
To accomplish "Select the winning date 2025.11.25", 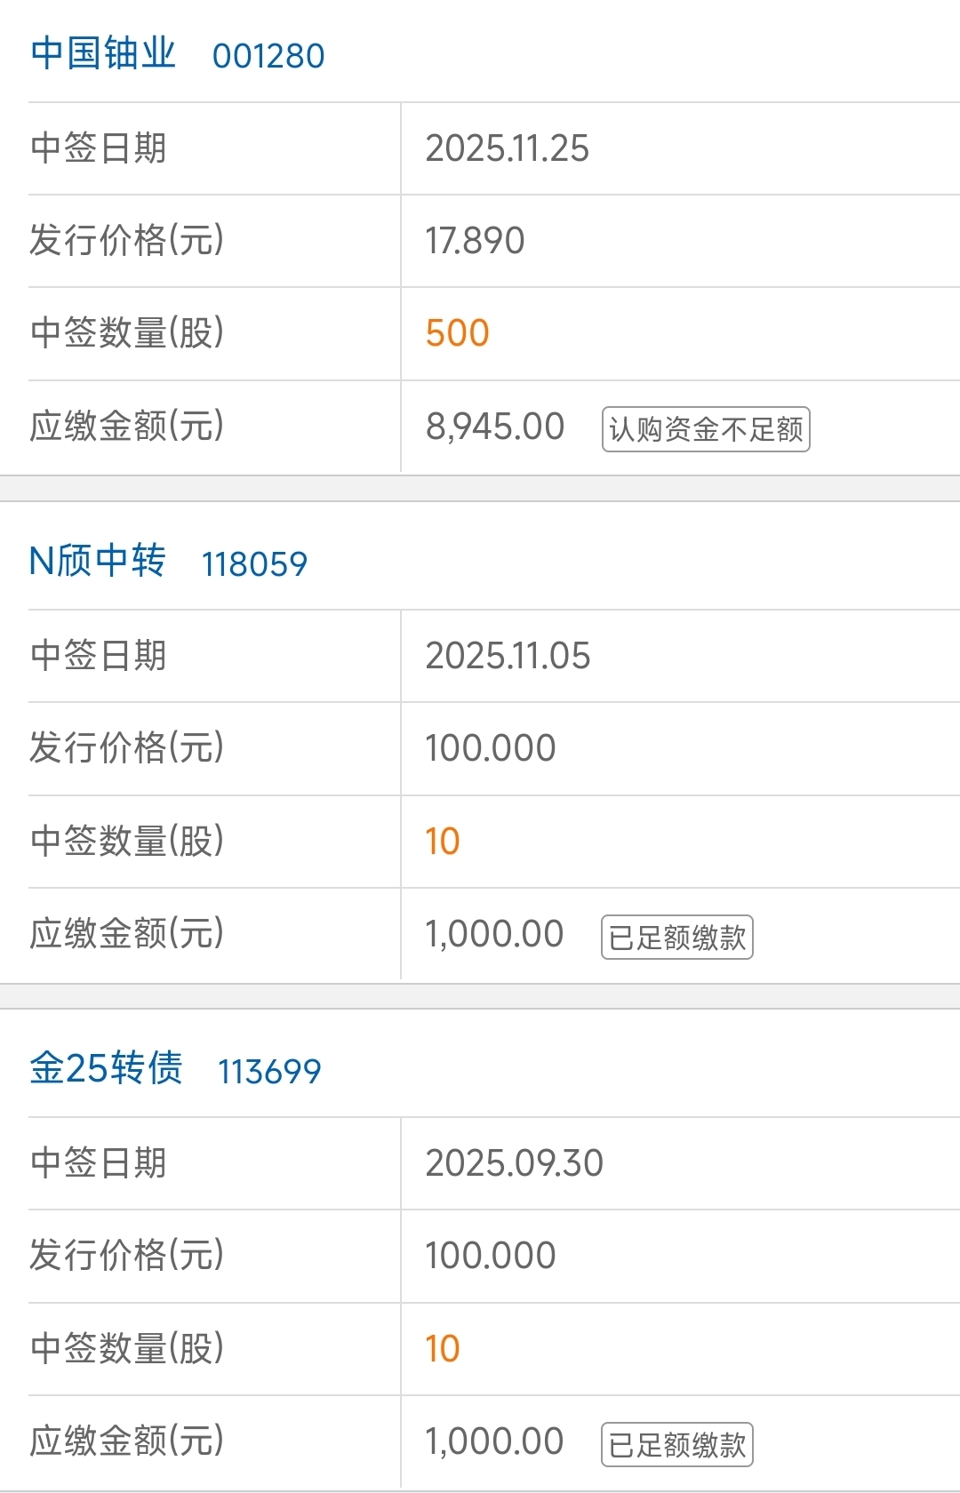I will (x=508, y=148).
